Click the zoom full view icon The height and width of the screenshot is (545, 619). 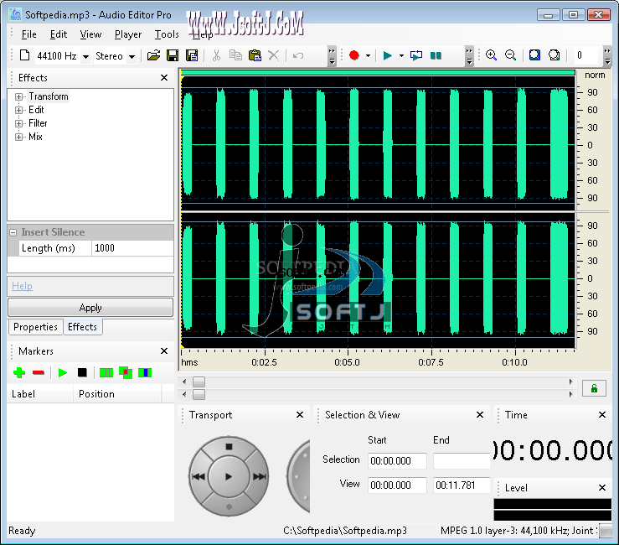pos(555,55)
